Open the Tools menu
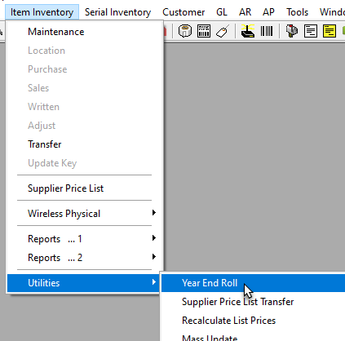 click(297, 12)
